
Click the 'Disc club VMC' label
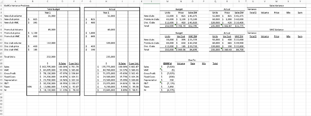click(12, 49)
